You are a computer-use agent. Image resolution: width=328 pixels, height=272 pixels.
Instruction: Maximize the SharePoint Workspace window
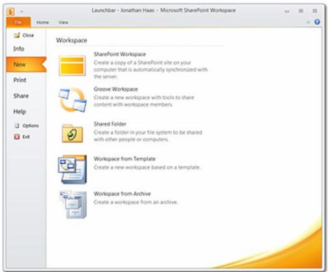[301, 11]
